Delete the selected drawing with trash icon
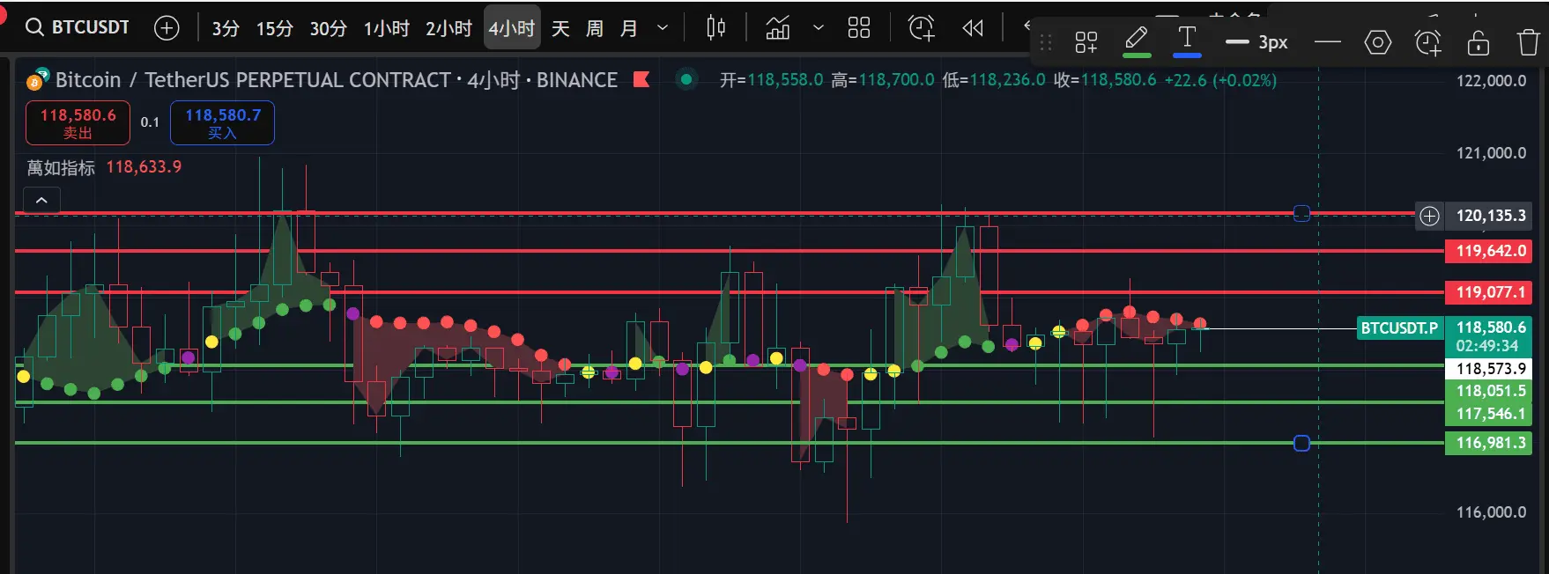The width and height of the screenshot is (1549, 574). [x=1529, y=42]
